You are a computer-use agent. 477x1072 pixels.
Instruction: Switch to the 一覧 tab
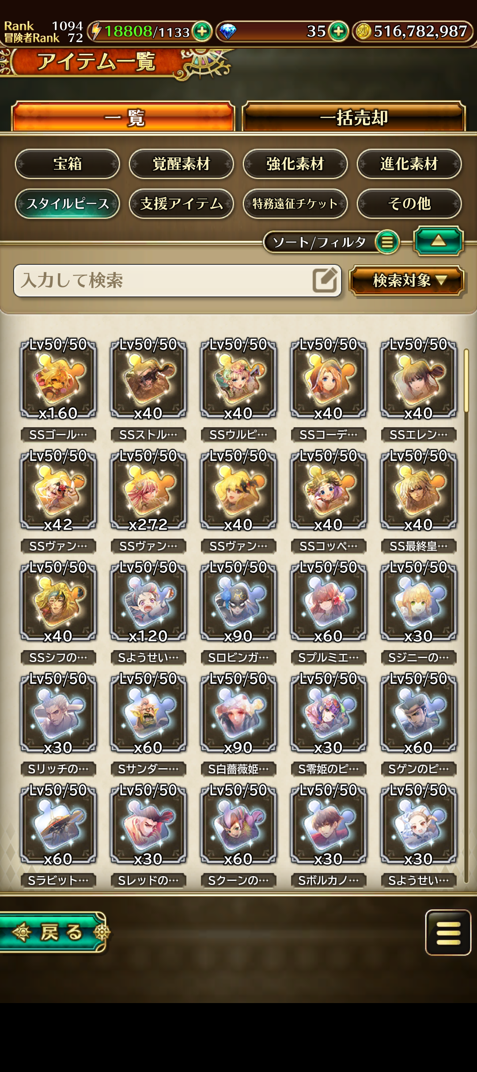123,117
